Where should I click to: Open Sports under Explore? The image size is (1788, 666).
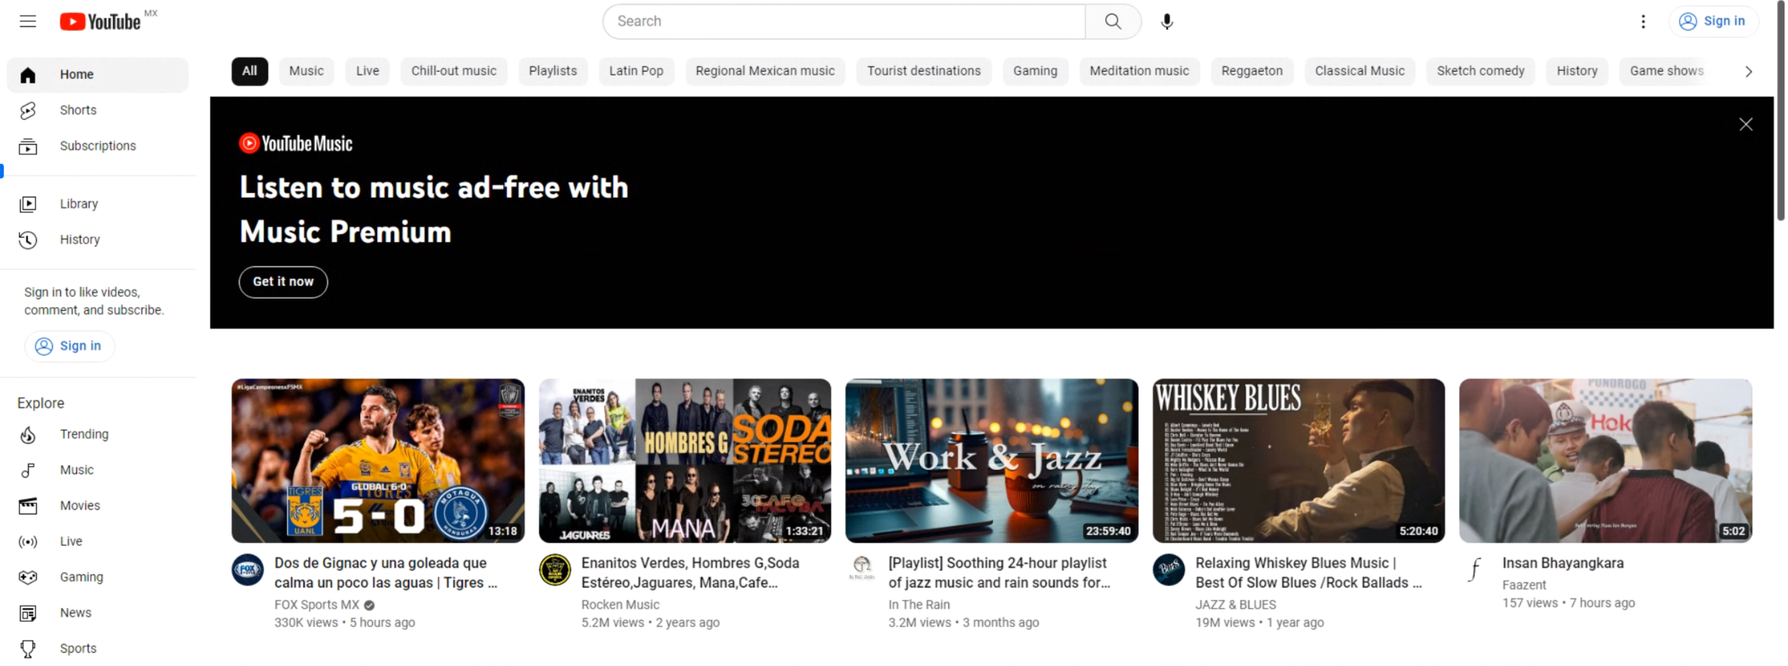pos(97,648)
